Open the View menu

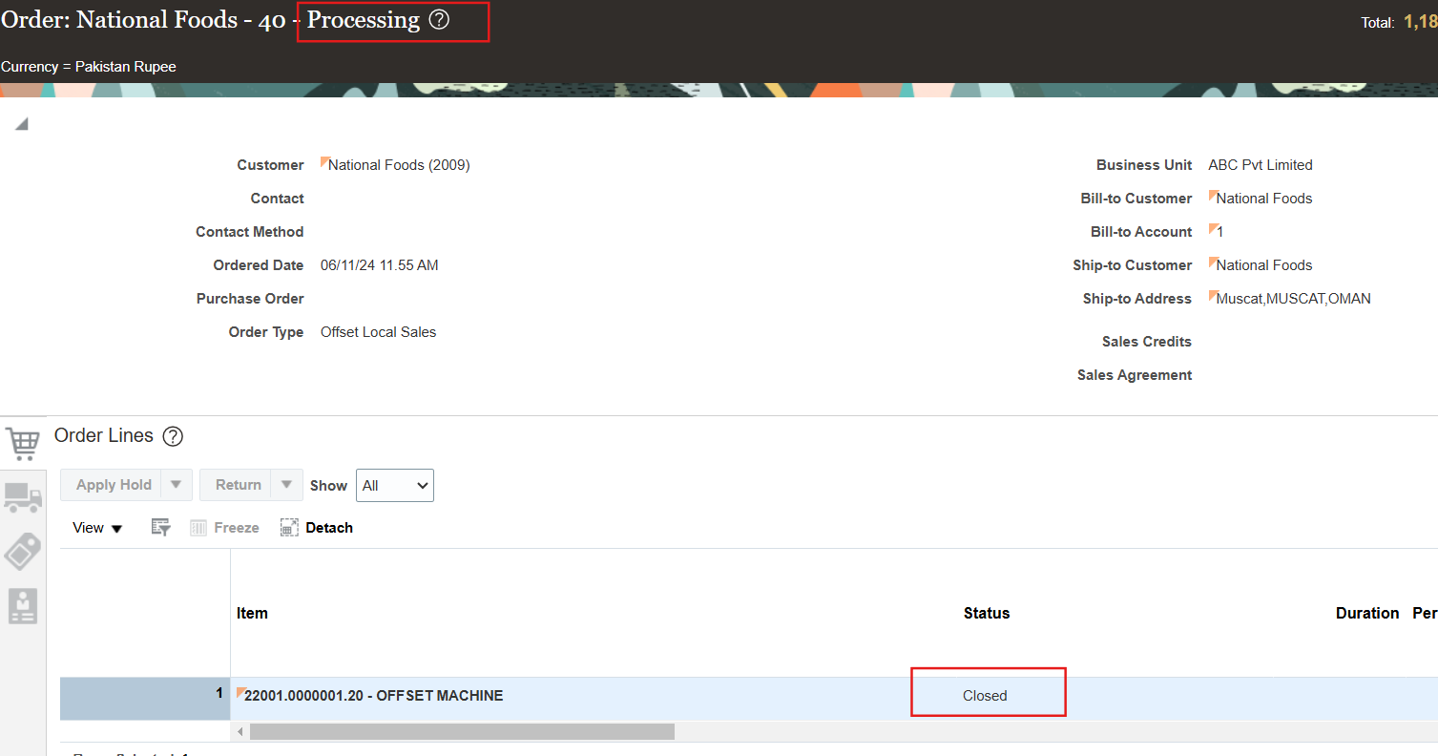point(95,527)
